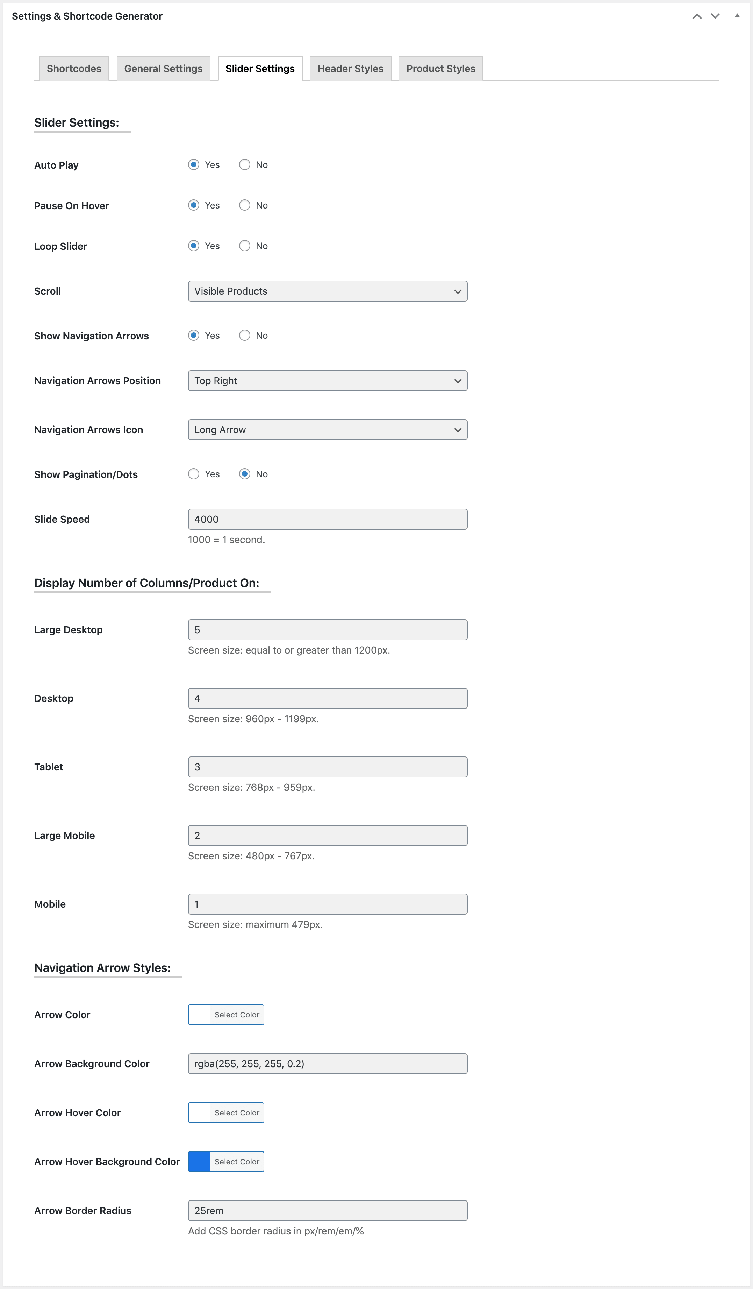Keep Show Pagination/Dots set to No
Screen dimensions: 753x1289
245,474
